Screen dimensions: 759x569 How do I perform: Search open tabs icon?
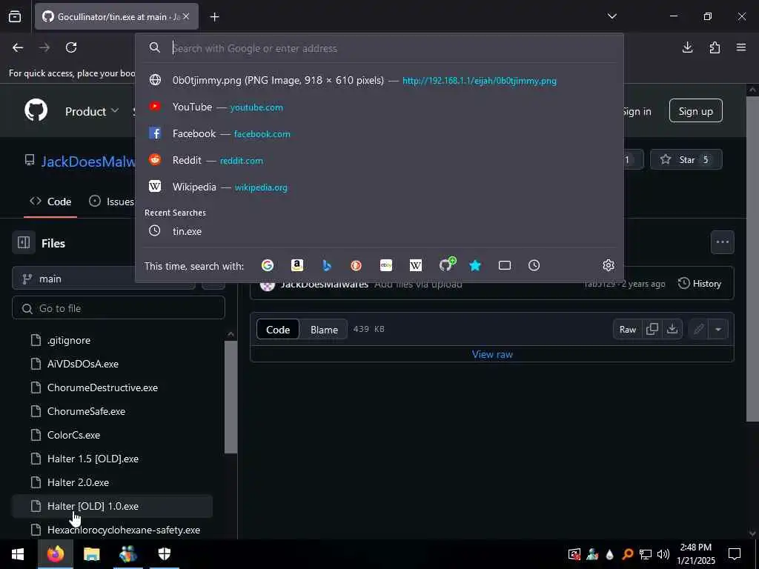pyautogui.click(x=504, y=265)
